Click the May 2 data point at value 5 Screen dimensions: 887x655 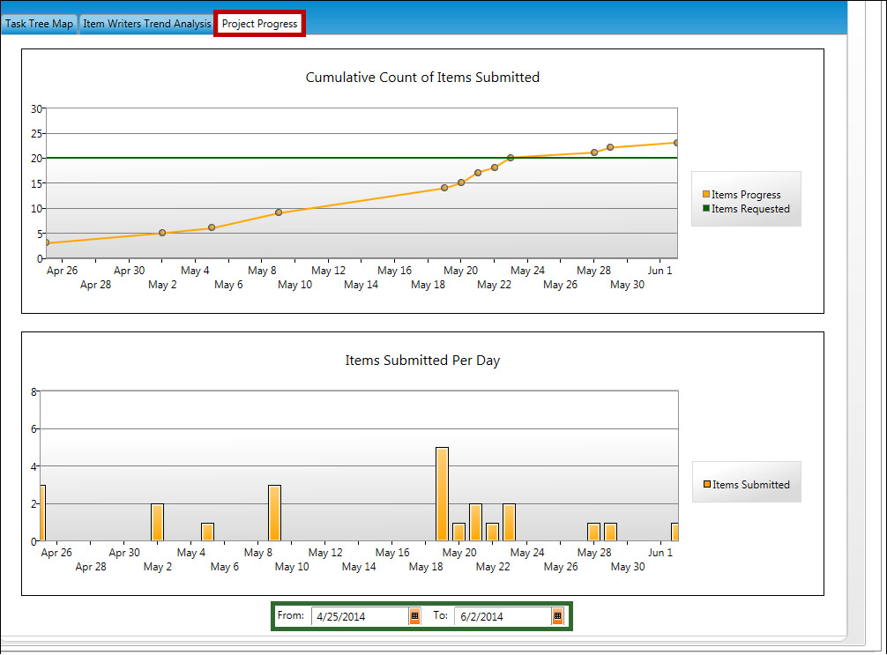pos(162,233)
